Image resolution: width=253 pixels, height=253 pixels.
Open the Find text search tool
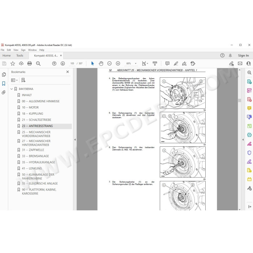coord(38,63)
